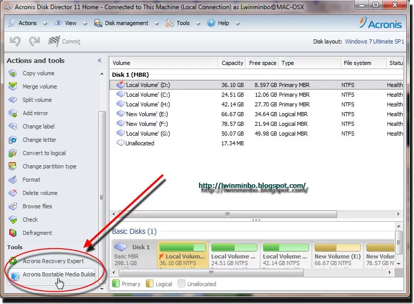
Task: Click the Defragment icon
Action: pos(13,233)
